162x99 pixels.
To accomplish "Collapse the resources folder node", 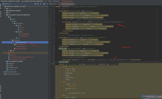I will (10, 40).
